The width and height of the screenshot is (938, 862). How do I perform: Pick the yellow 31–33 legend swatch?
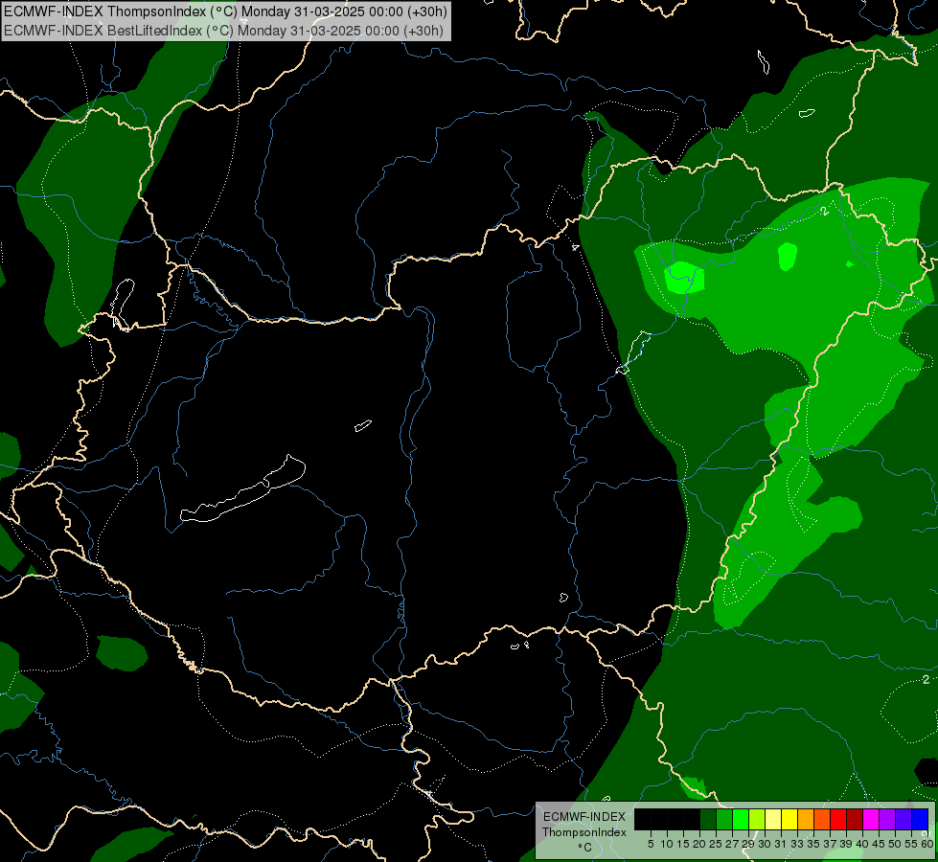click(x=789, y=819)
